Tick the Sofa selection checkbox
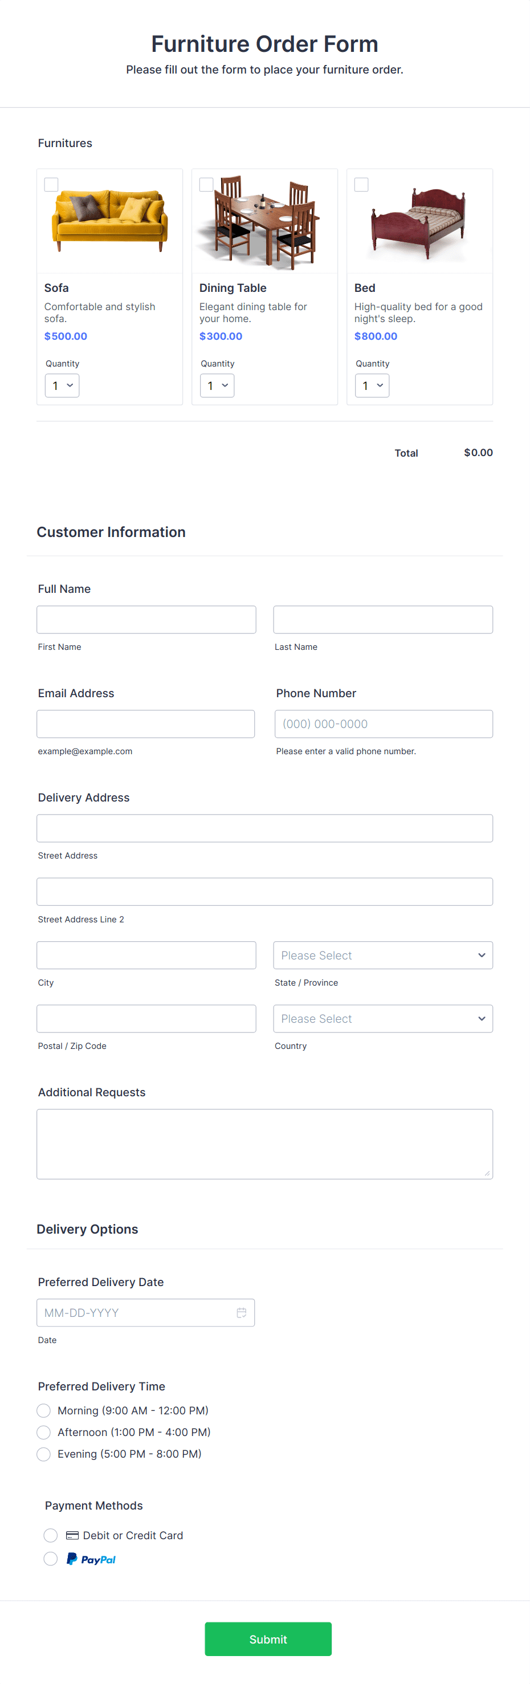 pyautogui.click(x=51, y=184)
